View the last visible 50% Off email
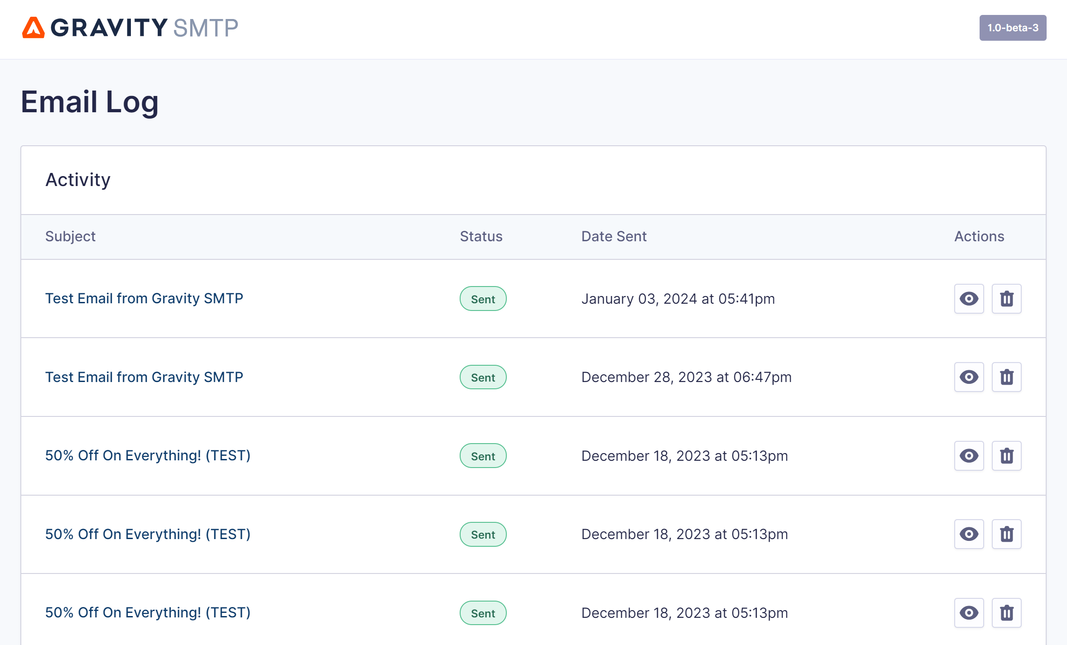Screen dimensions: 1067x645 tap(969, 613)
